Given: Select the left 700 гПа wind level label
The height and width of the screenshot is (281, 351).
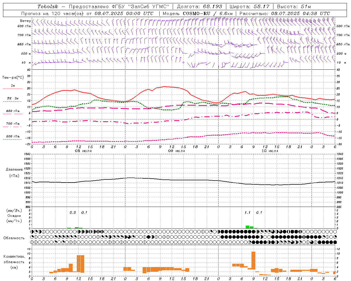Looking at the screenshot, I should 24,35.
